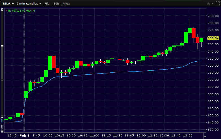Click blue vertical rescale arrow with plus
The width and height of the screenshot is (221, 139).
(2, 121)
